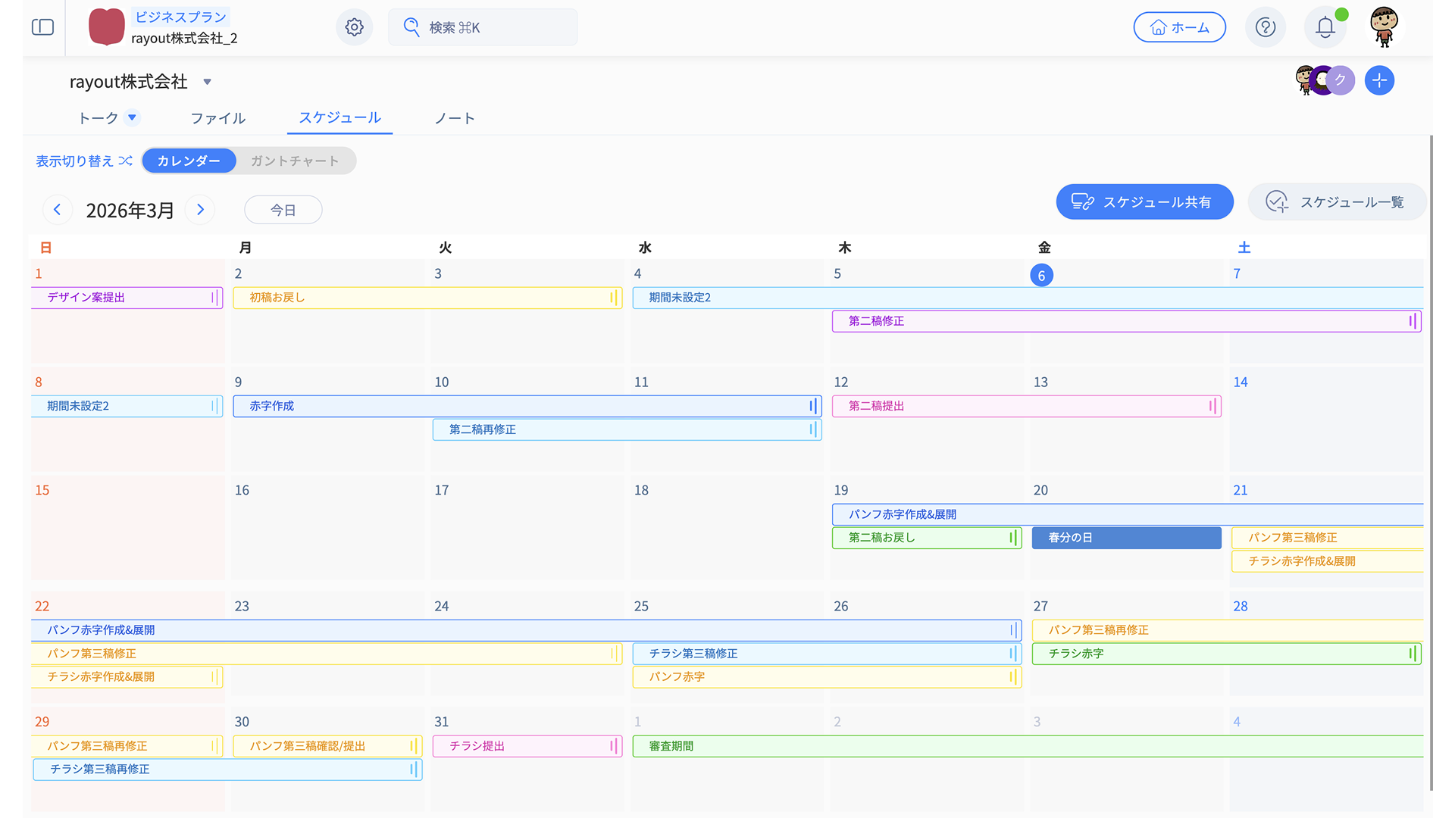Toggle the sidebar panel icon
1455x818 pixels.
click(42, 27)
